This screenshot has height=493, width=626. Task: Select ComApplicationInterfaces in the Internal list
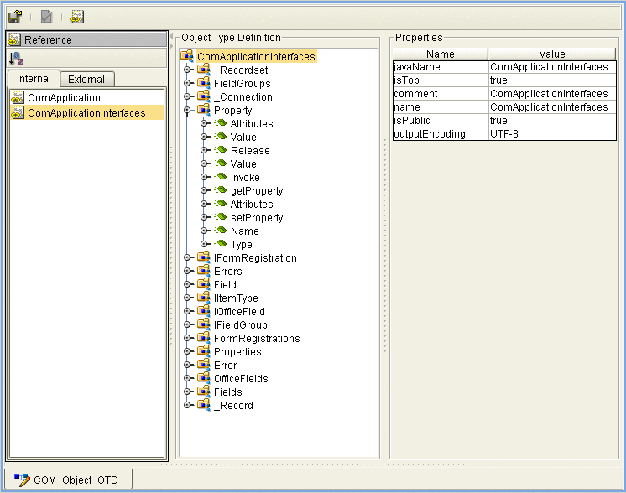pyautogui.click(x=86, y=112)
